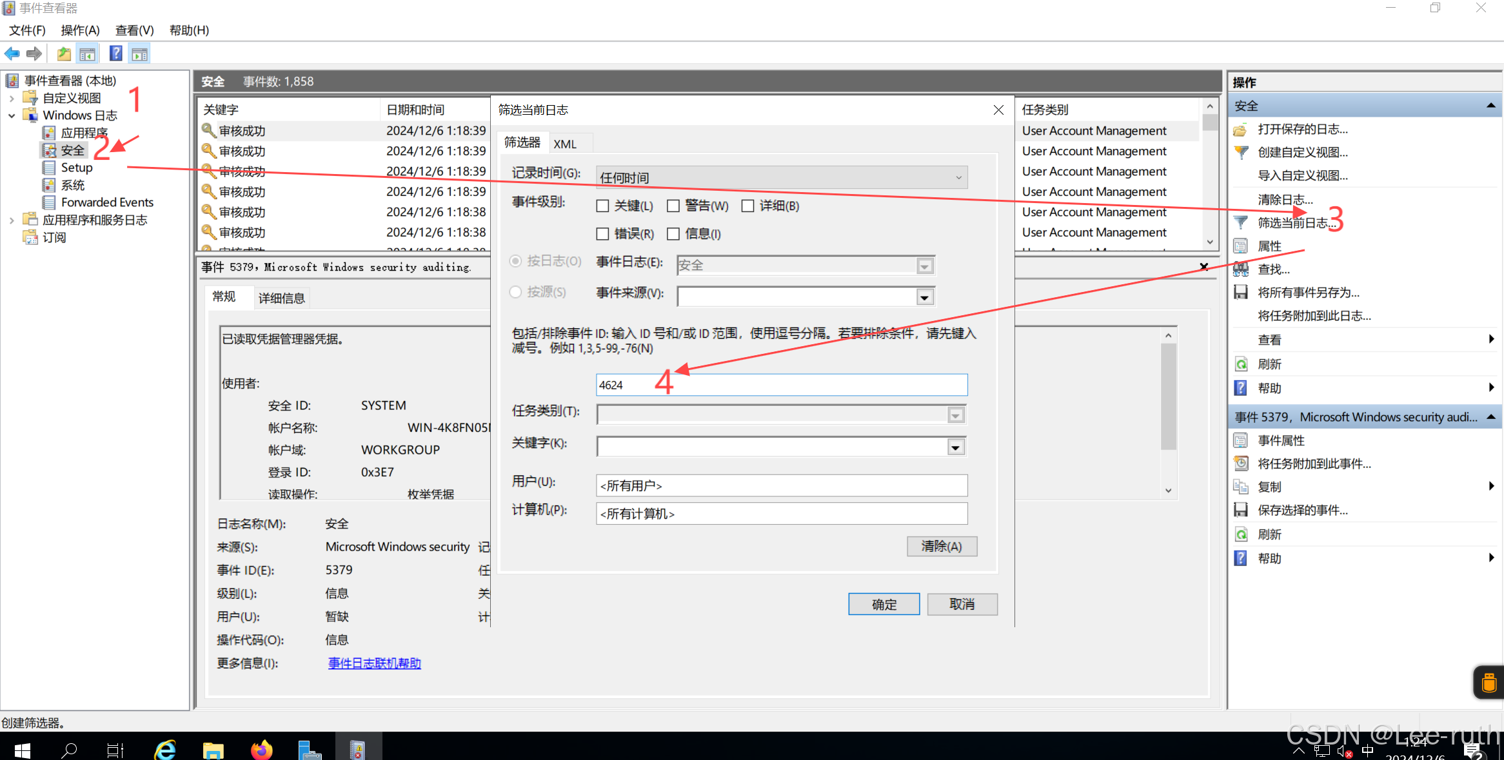Switch to the XML tab
Screen dimensions: 1504x760
(565, 144)
